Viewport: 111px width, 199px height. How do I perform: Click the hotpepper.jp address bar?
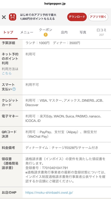point(55,4)
